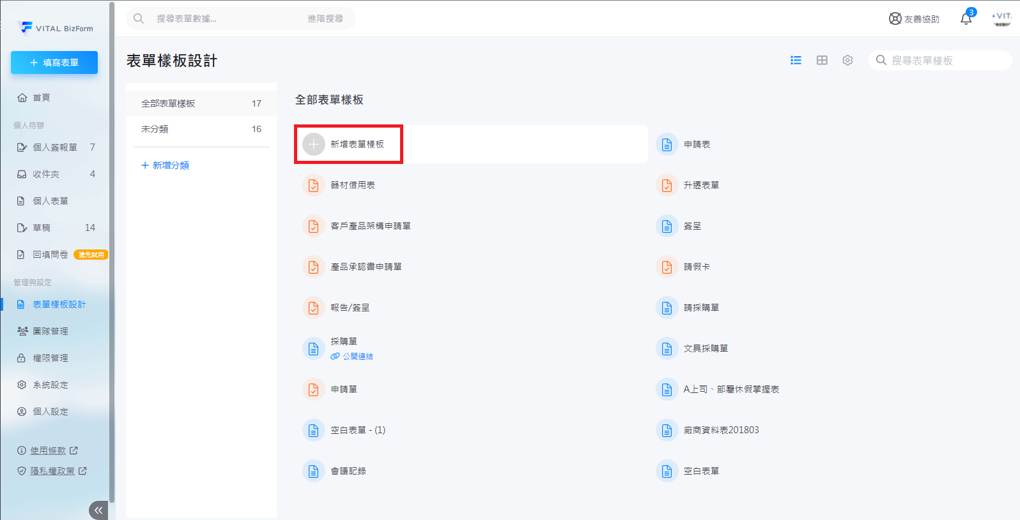Switch to grid view layout
The width and height of the screenshot is (1020, 520).
click(x=822, y=60)
